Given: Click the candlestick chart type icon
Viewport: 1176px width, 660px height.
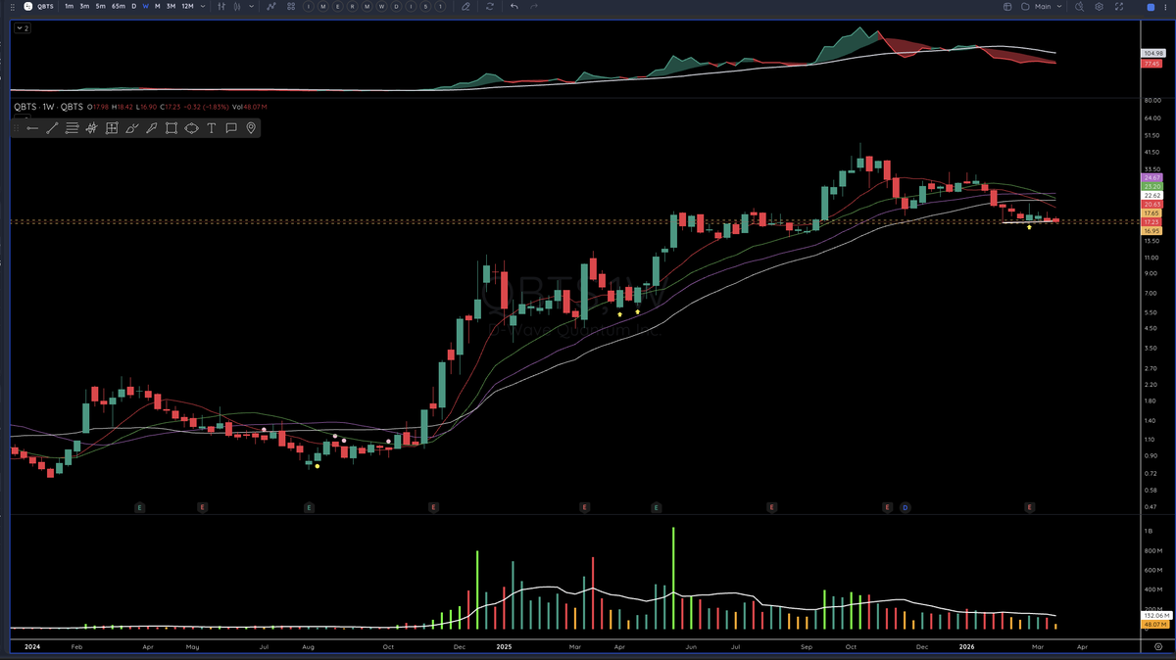Looking at the screenshot, I should point(238,7).
